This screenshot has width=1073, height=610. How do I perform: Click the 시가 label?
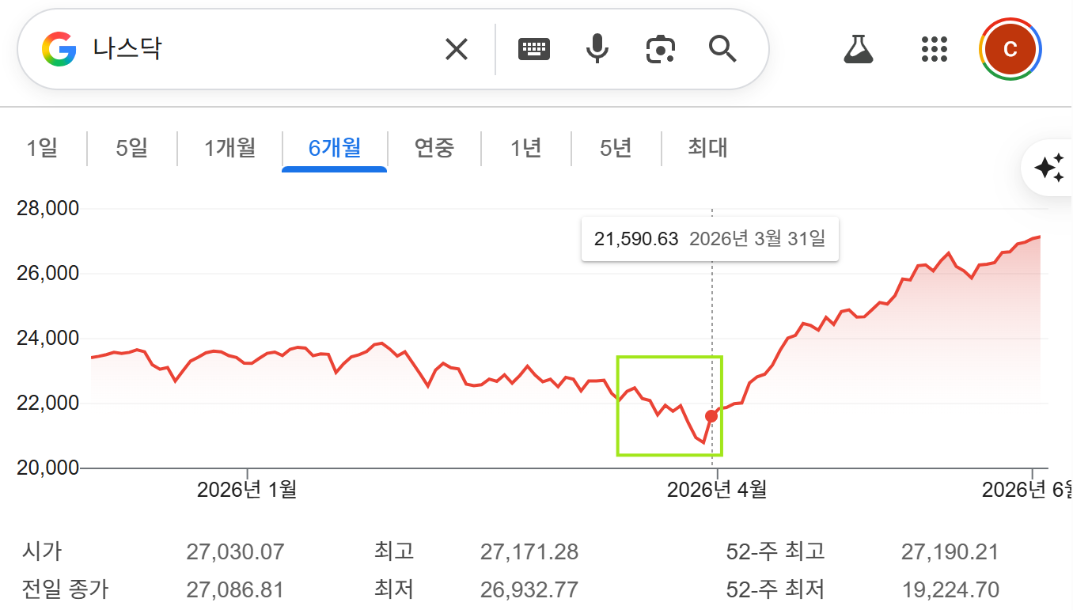click(42, 551)
